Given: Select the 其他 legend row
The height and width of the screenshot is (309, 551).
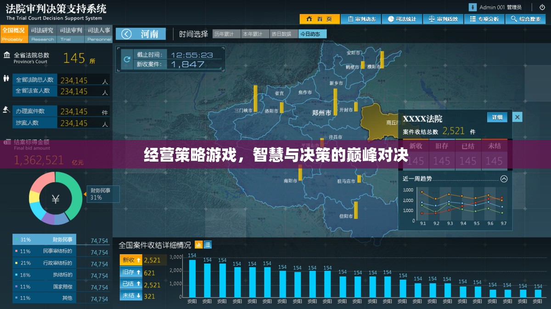Looking at the screenshot, I should click(x=61, y=298).
